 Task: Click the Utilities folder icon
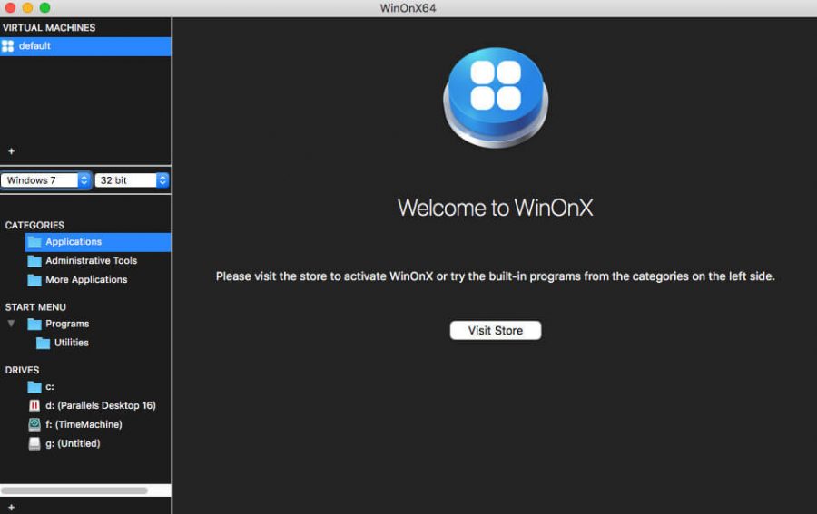coord(44,343)
